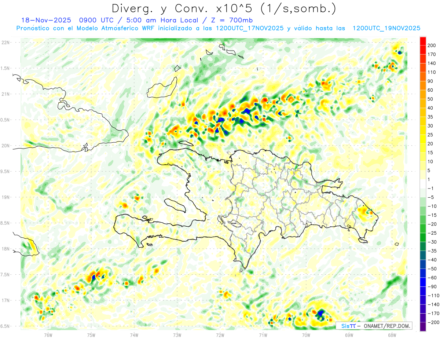Click the 69W longitude axis label
The image size is (440, 340).
[x=349, y=334]
